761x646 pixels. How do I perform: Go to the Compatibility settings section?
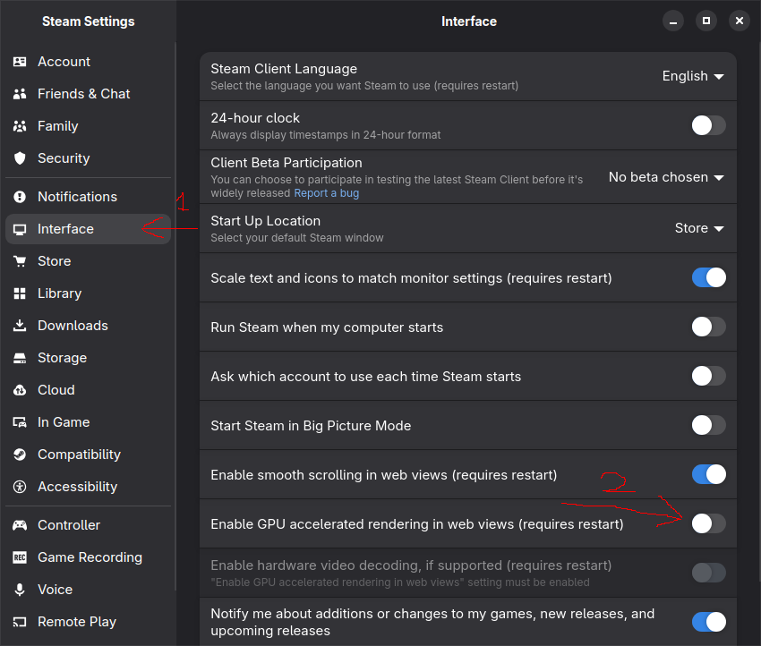pos(79,455)
